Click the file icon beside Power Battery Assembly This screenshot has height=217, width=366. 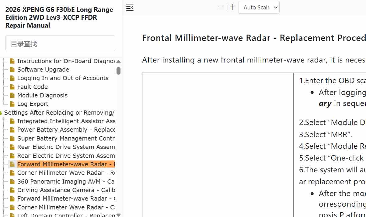[x=12, y=130]
